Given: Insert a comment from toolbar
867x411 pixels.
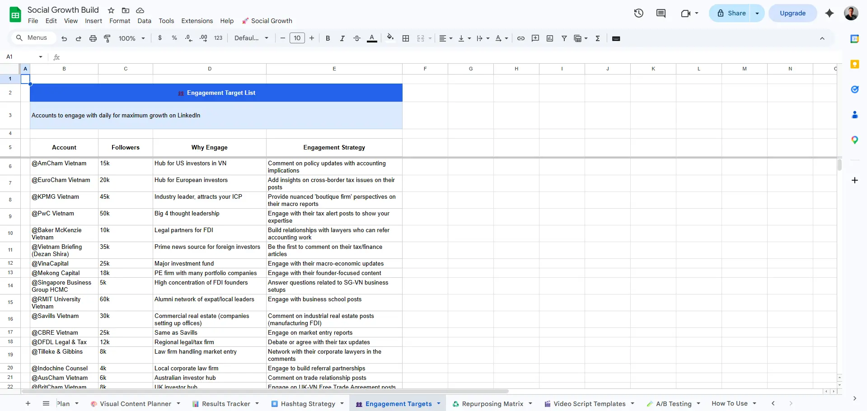Looking at the screenshot, I should (535, 38).
